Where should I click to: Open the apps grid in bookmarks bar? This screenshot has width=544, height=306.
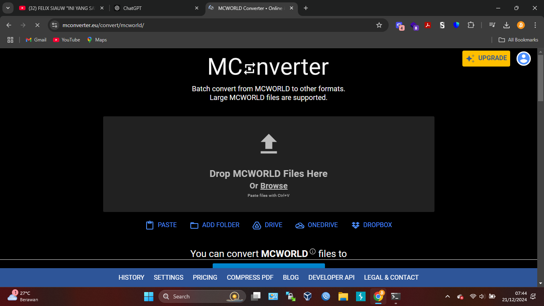coord(10,40)
